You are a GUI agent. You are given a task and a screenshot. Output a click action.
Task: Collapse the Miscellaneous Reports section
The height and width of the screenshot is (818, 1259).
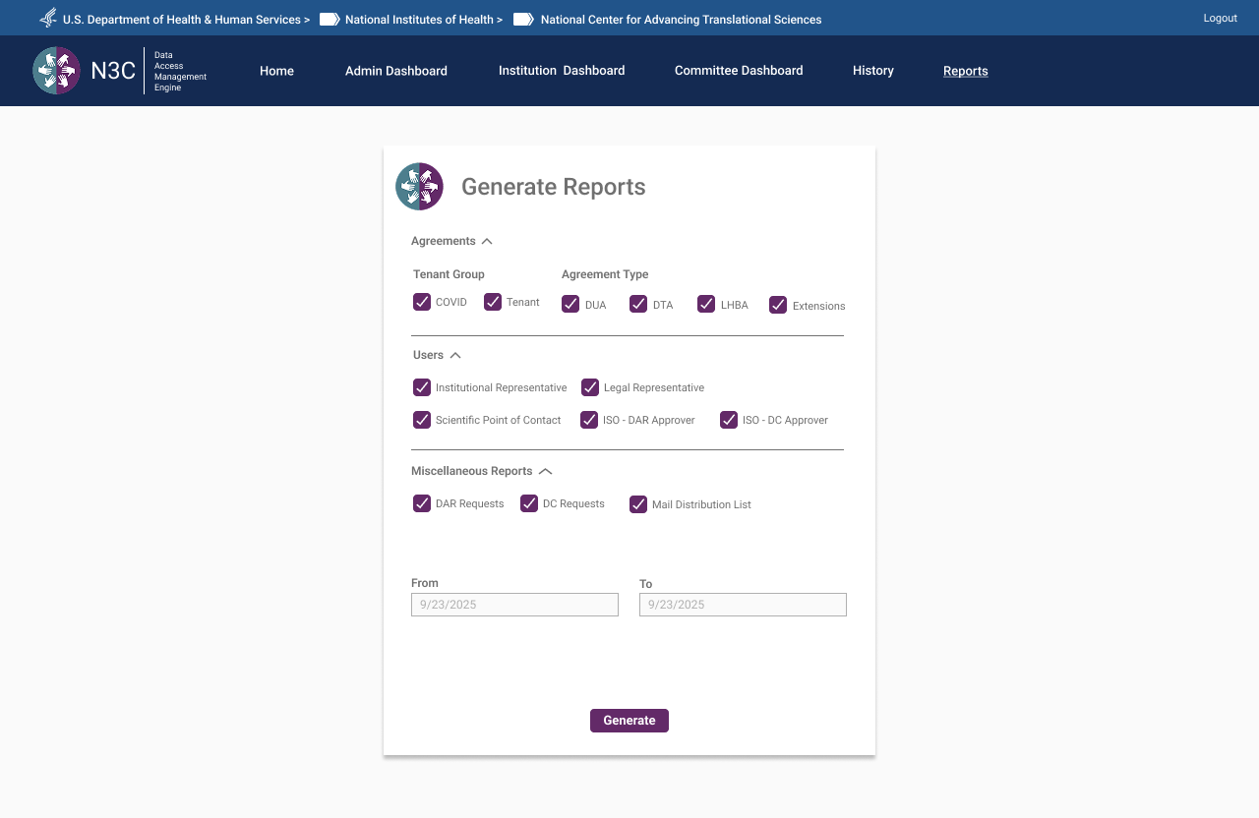coord(545,471)
